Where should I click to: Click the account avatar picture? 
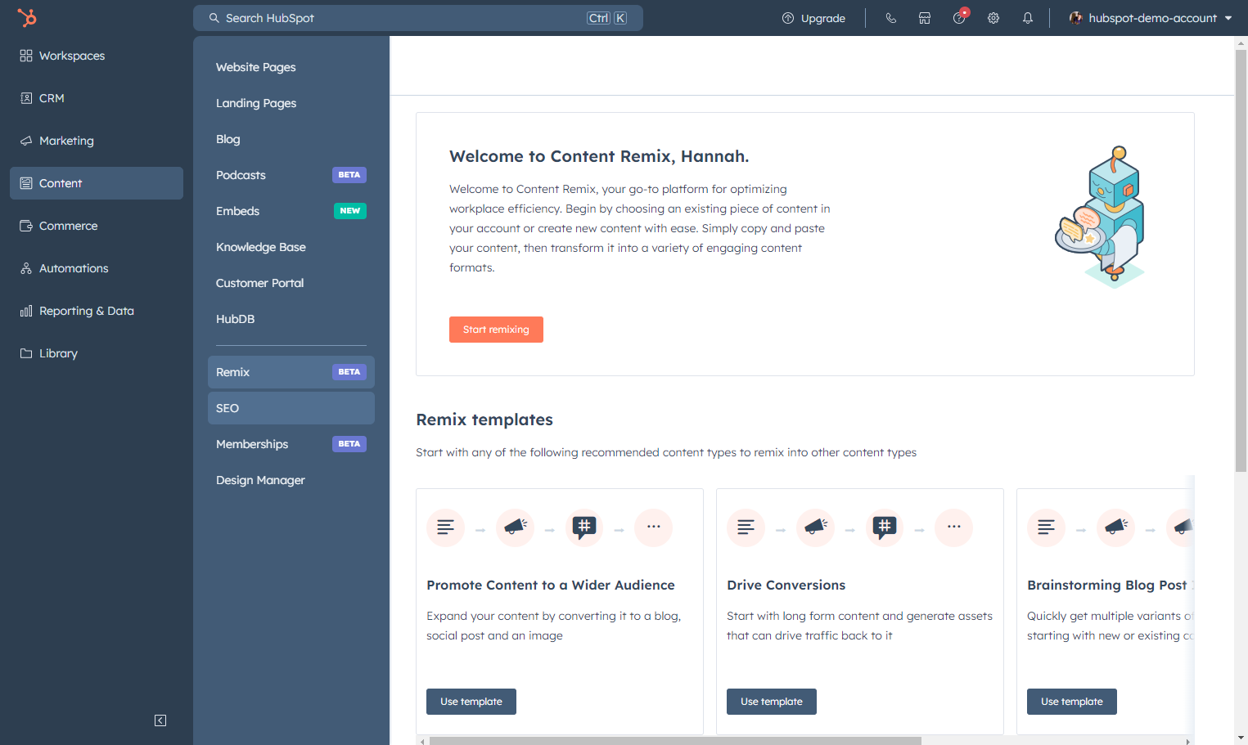1076,18
